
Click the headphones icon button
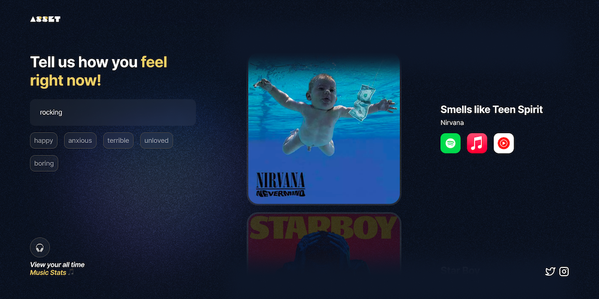pyautogui.click(x=40, y=248)
